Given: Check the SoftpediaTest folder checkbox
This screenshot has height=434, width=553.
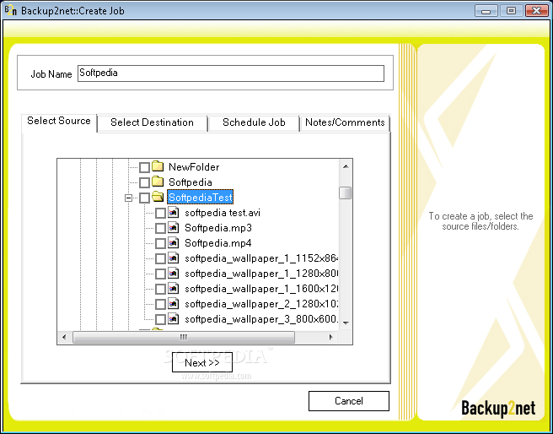Looking at the screenshot, I should click(144, 198).
